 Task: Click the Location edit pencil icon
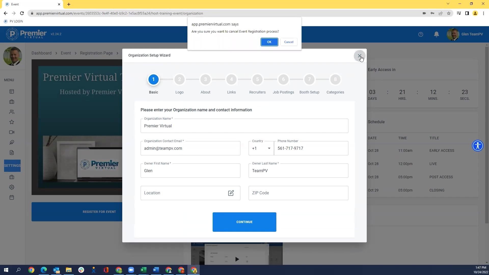[231, 193]
